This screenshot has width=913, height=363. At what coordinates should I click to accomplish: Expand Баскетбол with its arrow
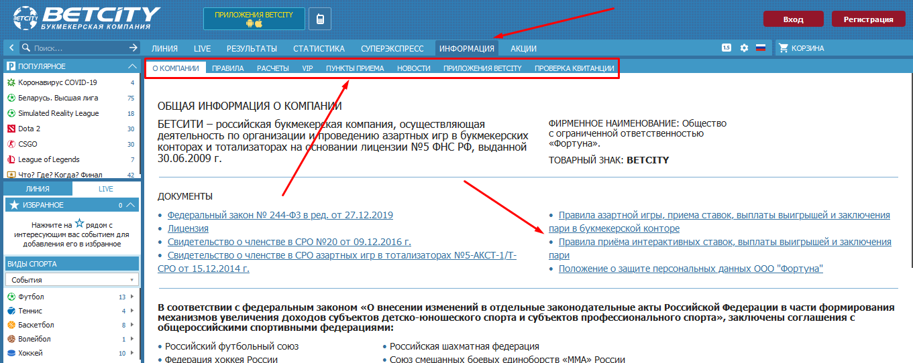[132, 325]
